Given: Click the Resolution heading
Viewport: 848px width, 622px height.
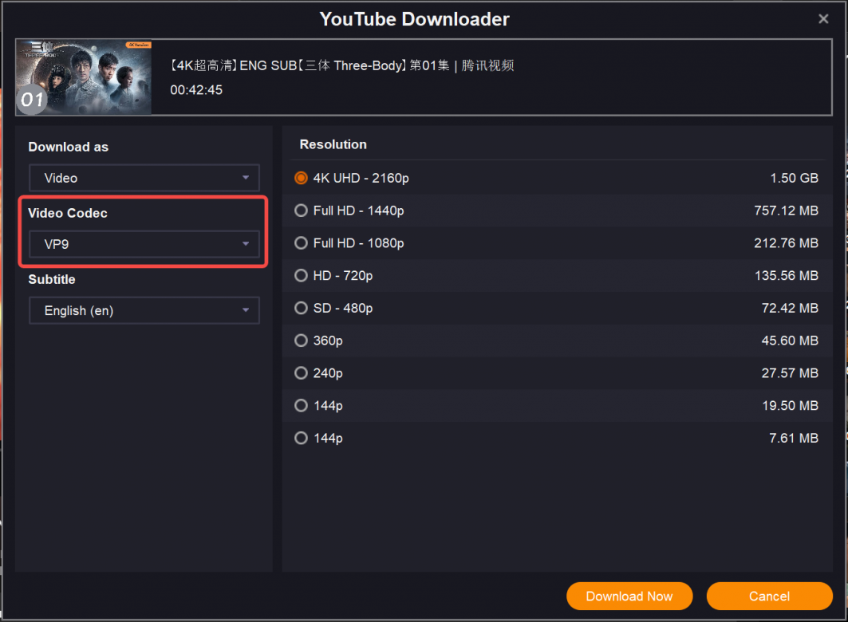Looking at the screenshot, I should [333, 144].
